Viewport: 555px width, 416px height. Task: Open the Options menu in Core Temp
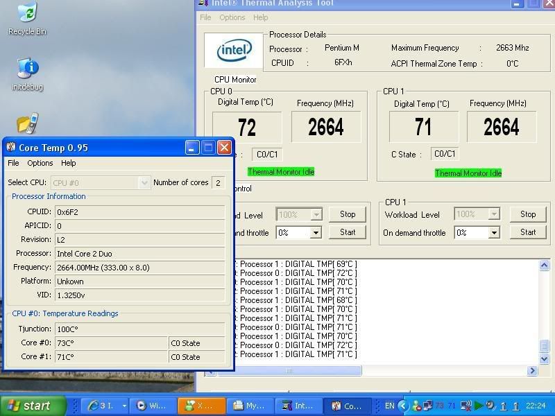[40, 163]
